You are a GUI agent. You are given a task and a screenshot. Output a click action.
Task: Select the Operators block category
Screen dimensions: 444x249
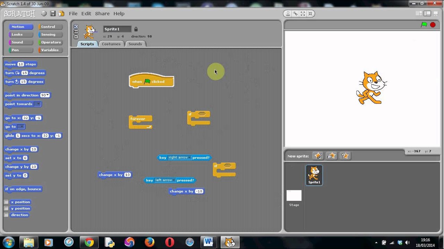[x=51, y=42]
